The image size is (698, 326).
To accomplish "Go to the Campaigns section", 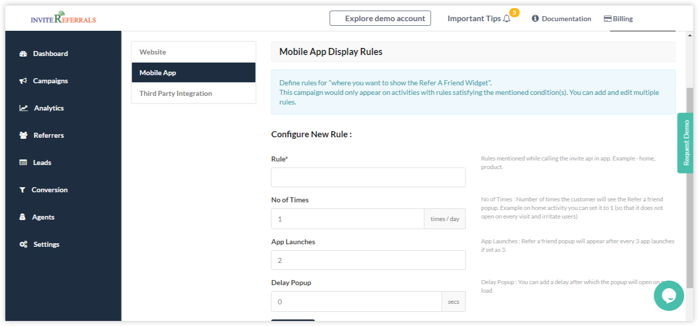I will (50, 81).
